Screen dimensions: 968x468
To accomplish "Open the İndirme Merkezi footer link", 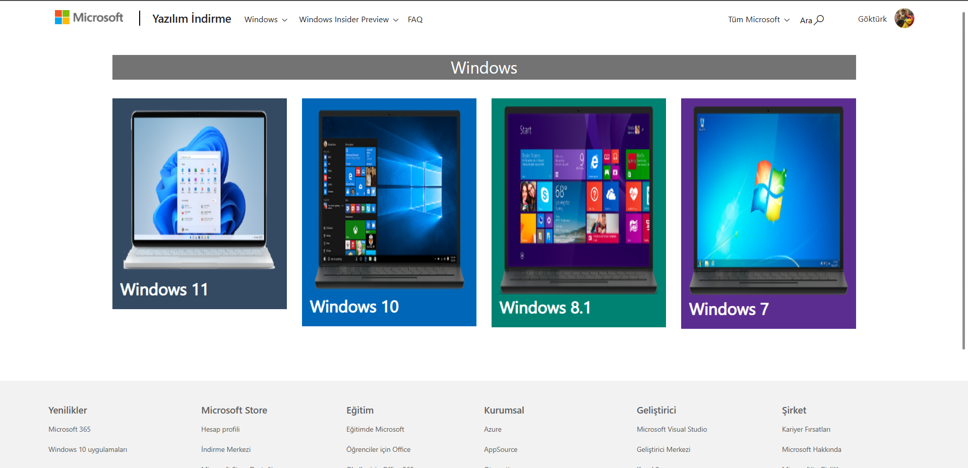I will [x=226, y=449].
